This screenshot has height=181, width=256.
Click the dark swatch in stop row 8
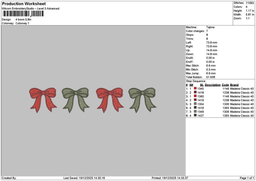point(195,115)
